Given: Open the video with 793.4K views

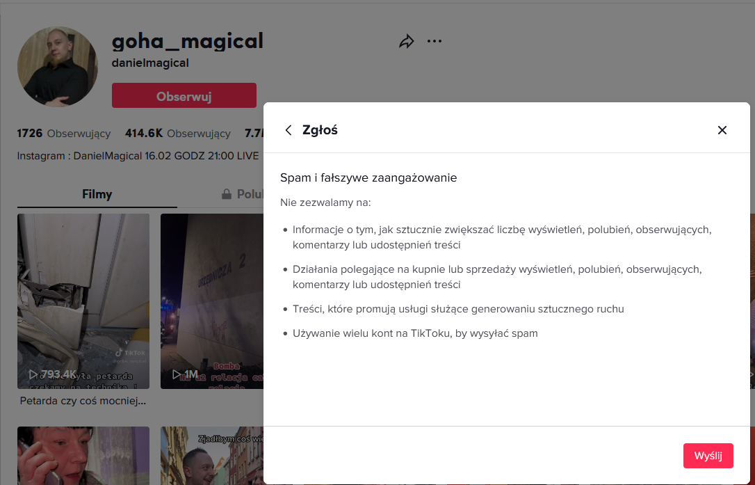Looking at the screenshot, I should click(x=83, y=299).
